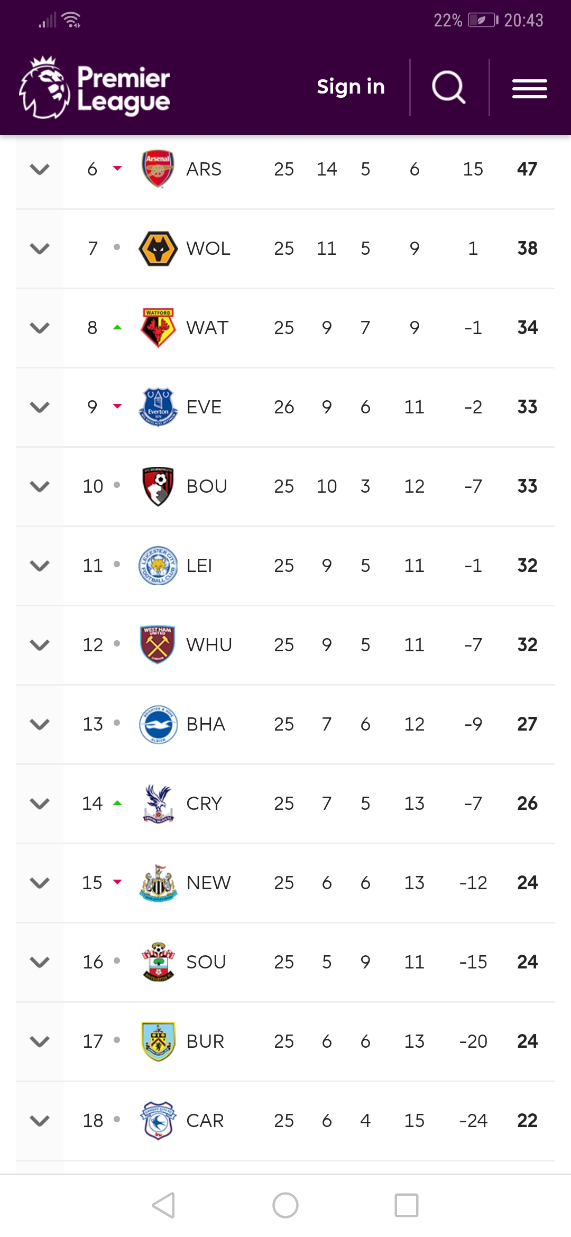Image resolution: width=571 pixels, height=1237 pixels.
Task: Select the Arsenal club crest
Action: coord(158,169)
